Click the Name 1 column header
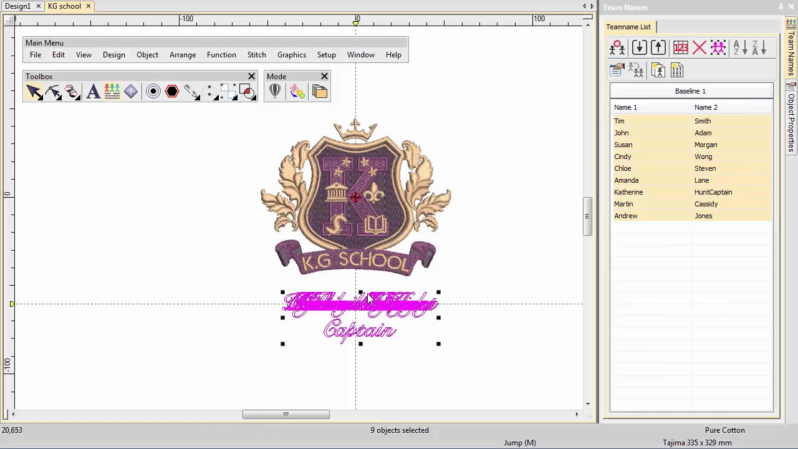This screenshot has width=798, height=449. [x=651, y=107]
